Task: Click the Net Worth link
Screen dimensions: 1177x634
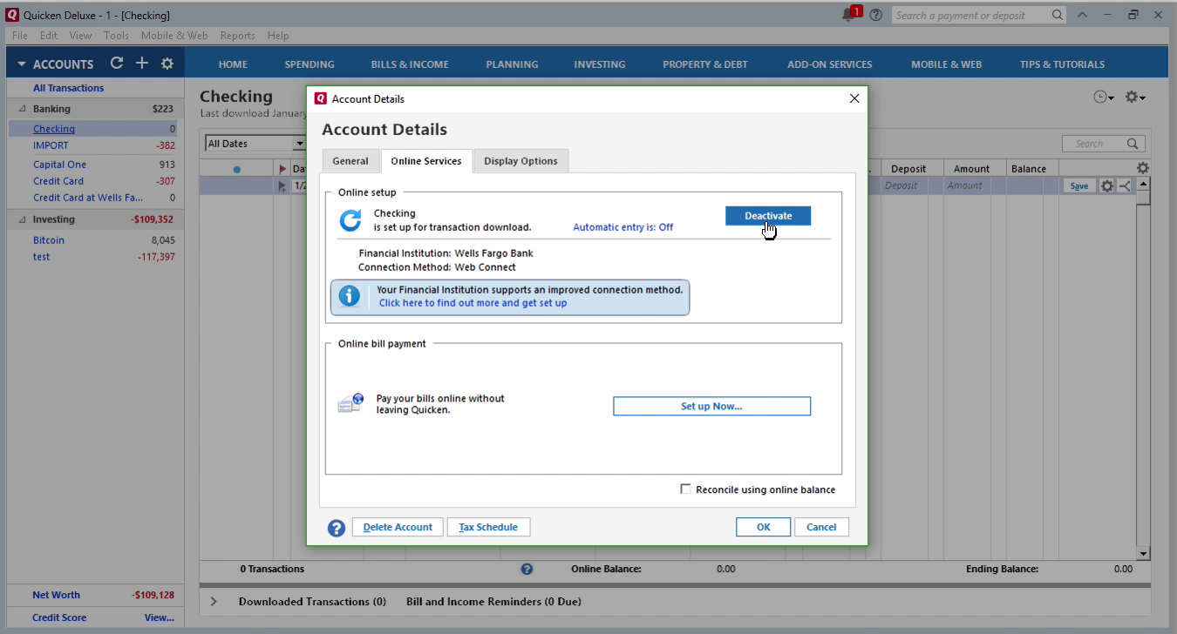Action: click(x=56, y=596)
